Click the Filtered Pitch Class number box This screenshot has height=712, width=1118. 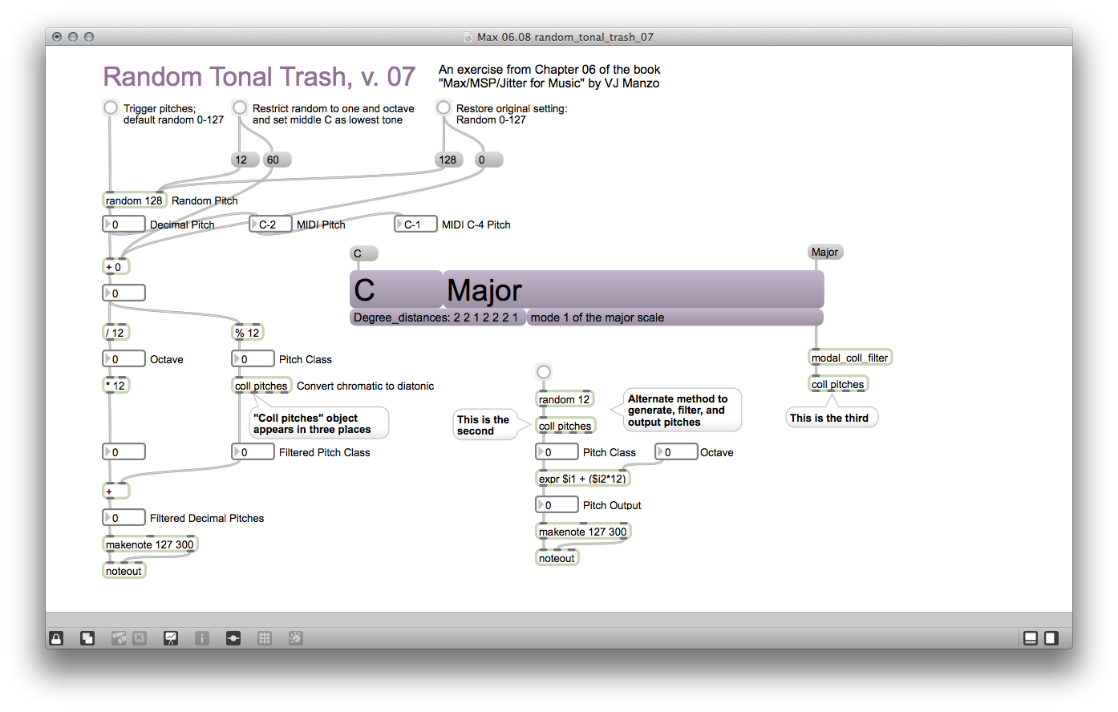tap(253, 452)
